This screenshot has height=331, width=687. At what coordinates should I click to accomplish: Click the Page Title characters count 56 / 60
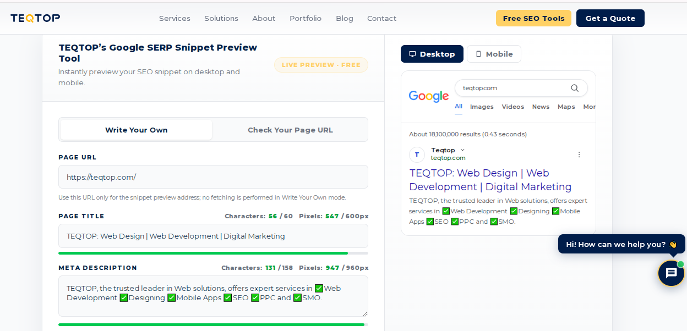click(x=259, y=216)
